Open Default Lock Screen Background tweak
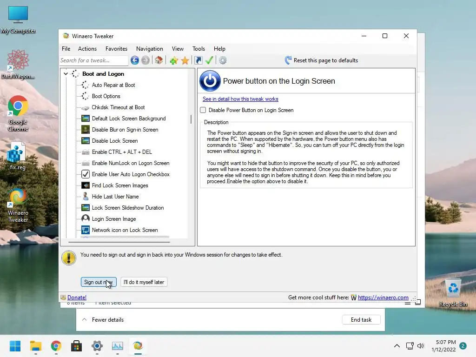This screenshot has height=357, width=476. click(129, 119)
